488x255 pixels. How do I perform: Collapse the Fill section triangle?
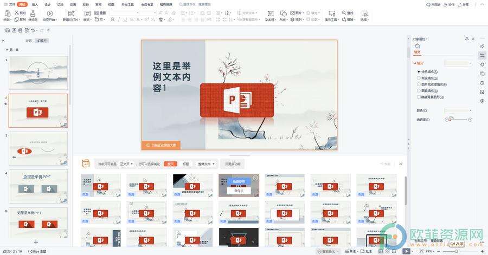(x=415, y=63)
